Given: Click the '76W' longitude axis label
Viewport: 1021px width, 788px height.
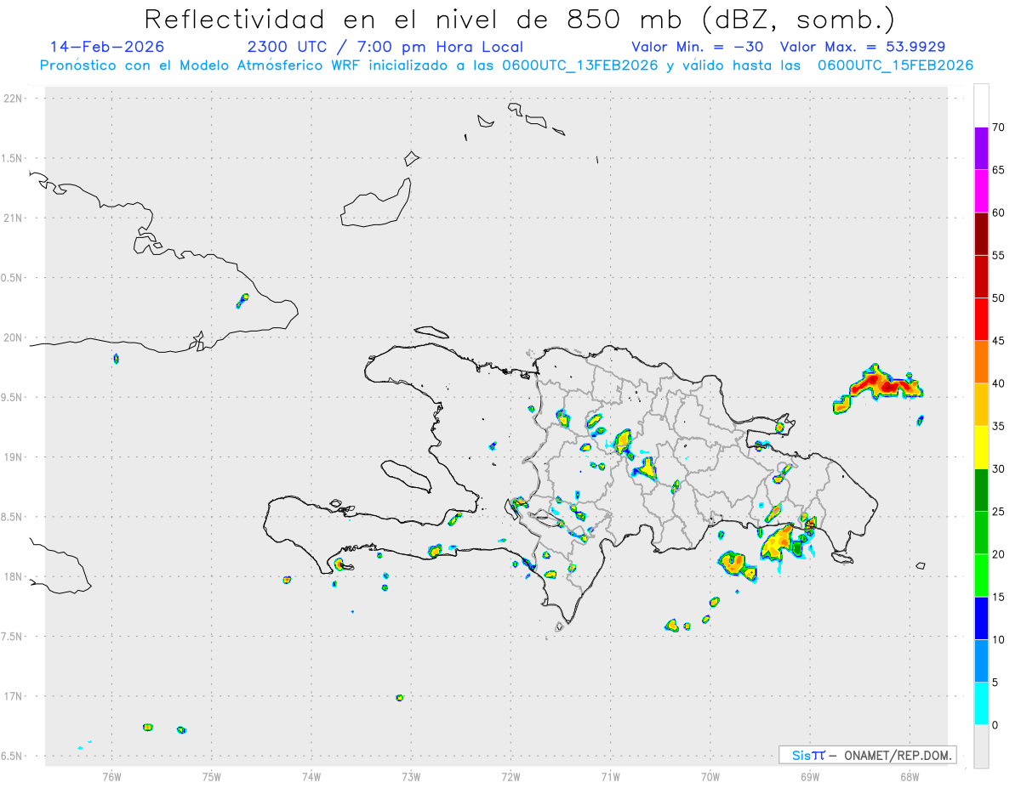Looking at the screenshot, I should pyautogui.click(x=111, y=776).
